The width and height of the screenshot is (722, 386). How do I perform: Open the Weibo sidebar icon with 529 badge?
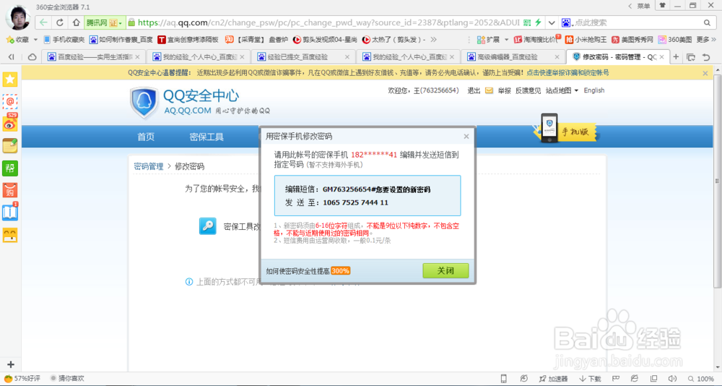point(10,123)
